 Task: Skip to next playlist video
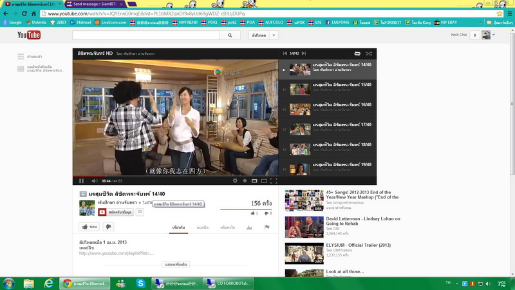pyautogui.click(x=304, y=53)
